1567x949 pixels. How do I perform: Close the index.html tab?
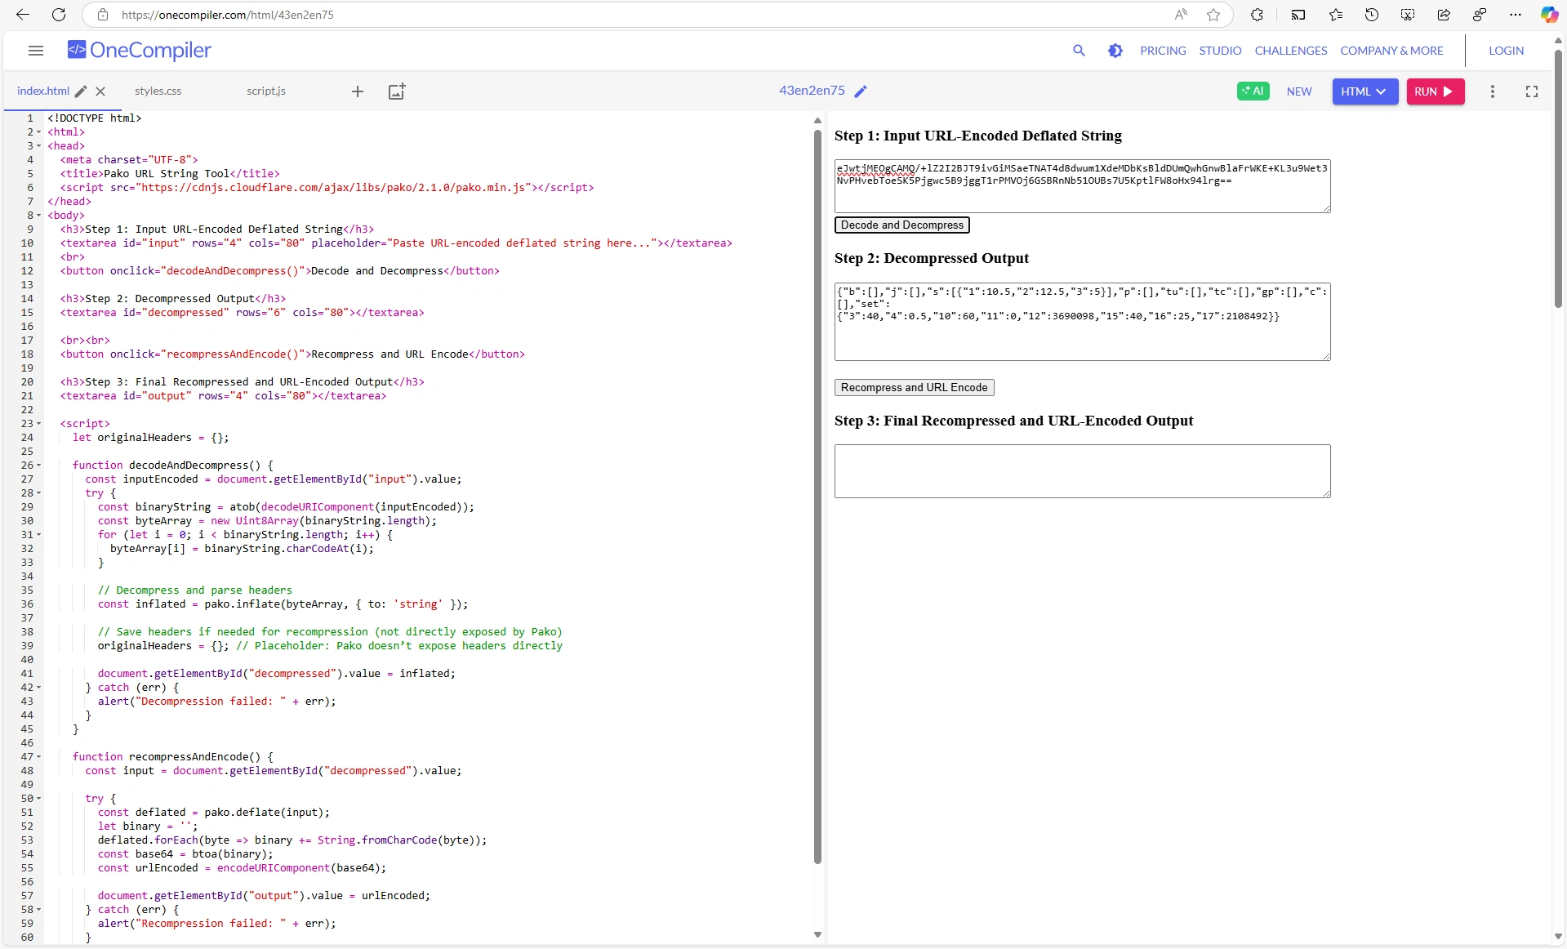pyautogui.click(x=100, y=91)
